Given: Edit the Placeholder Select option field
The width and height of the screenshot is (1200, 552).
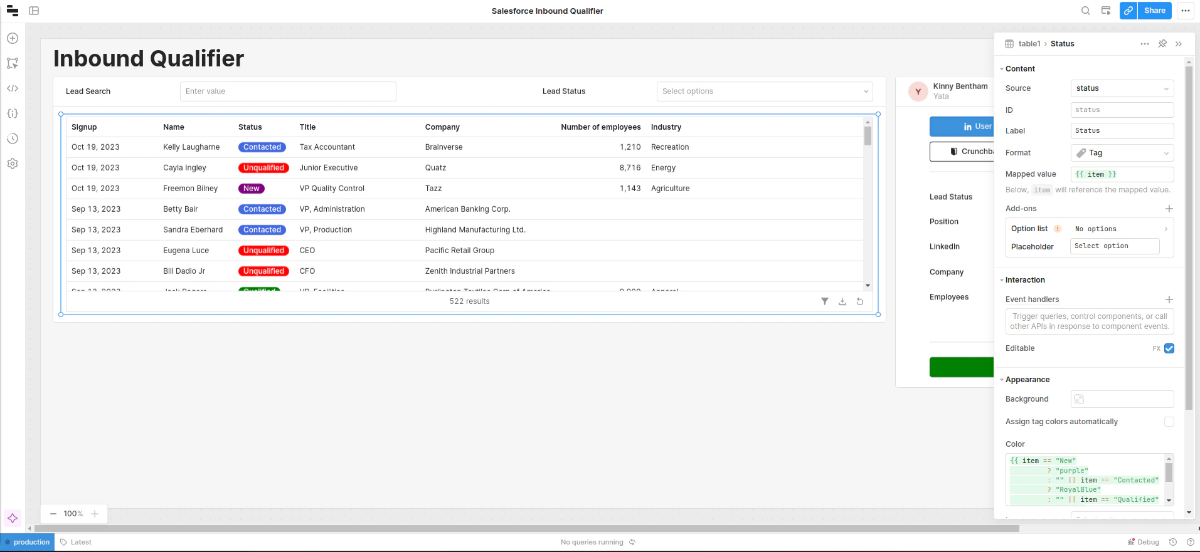Looking at the screenshot, I should [x=1115, y=246].
